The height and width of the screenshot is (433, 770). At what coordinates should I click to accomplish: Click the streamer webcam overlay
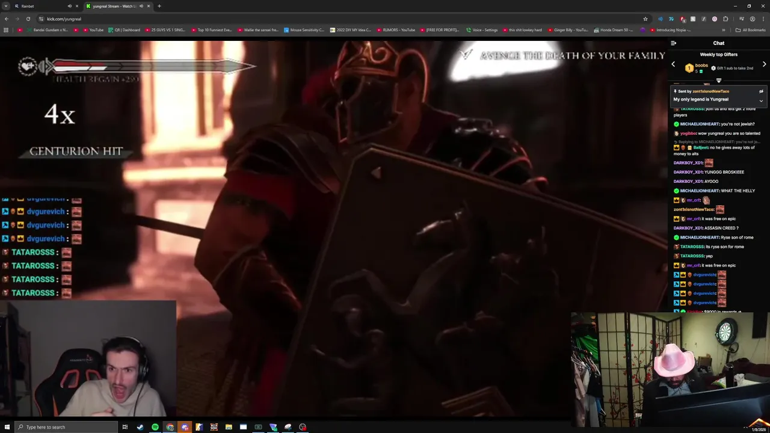coord(88,359)
